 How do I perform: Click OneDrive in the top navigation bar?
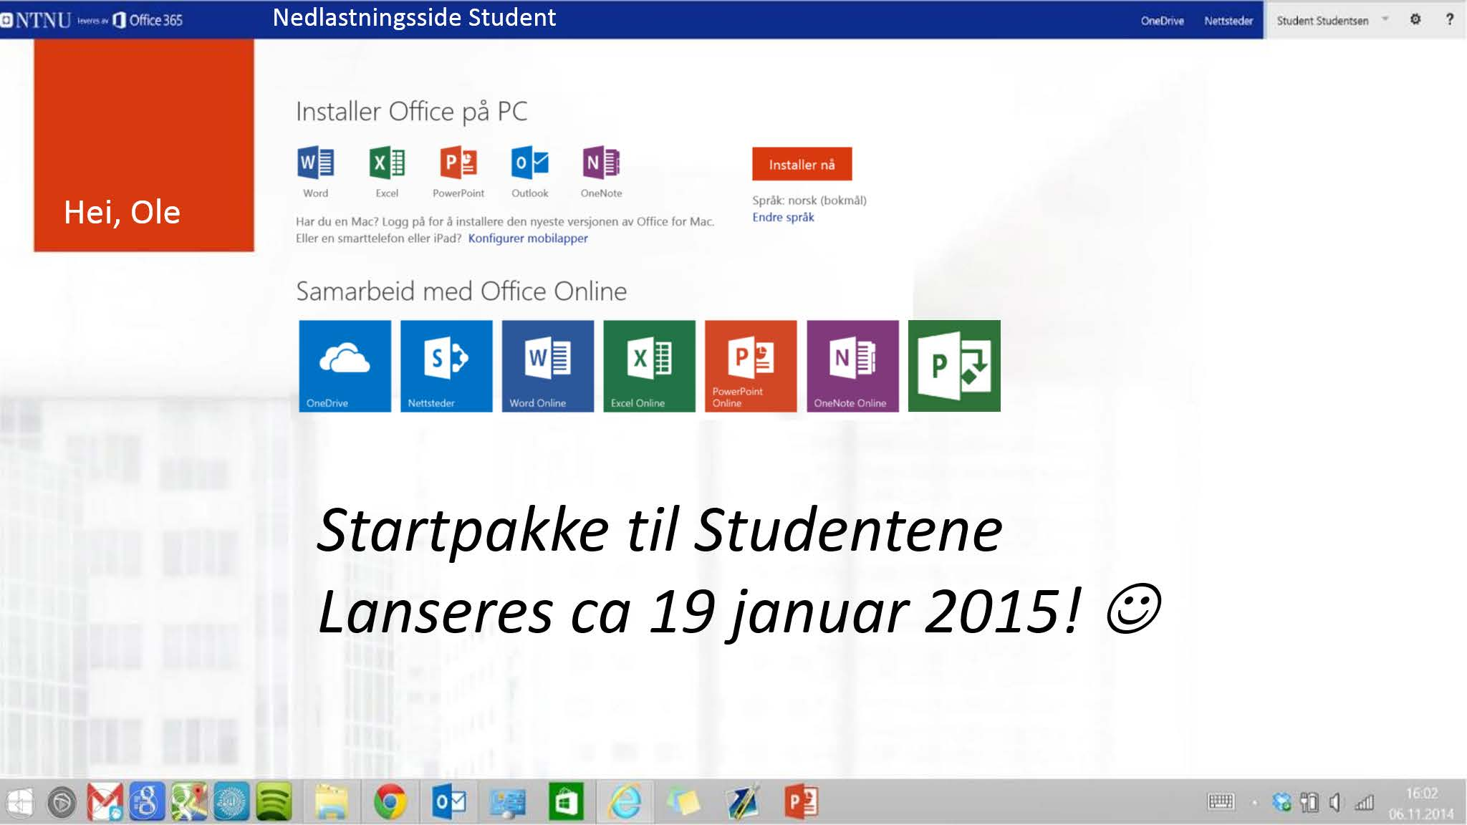(1162, 21)
